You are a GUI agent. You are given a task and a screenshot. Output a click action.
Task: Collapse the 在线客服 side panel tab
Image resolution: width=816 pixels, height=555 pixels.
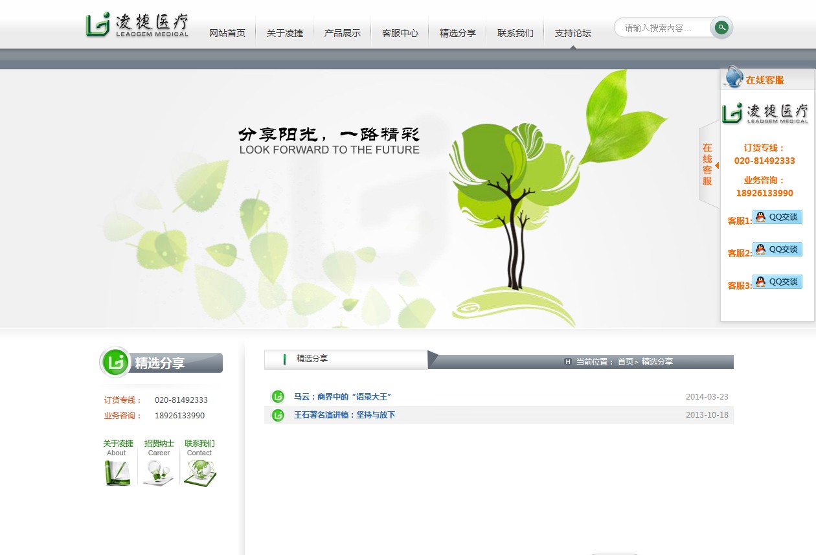click(708, 164)
